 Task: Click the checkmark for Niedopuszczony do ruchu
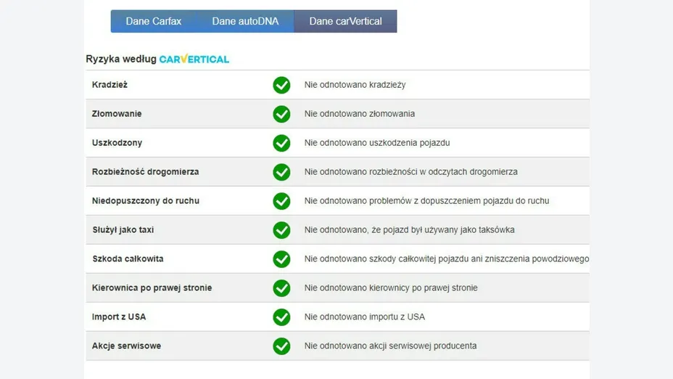click(281, 201)
